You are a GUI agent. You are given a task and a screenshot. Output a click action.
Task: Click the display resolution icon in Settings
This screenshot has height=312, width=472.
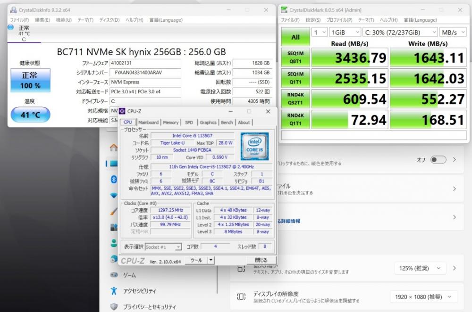pyautogui.click(x=241, y=296)
